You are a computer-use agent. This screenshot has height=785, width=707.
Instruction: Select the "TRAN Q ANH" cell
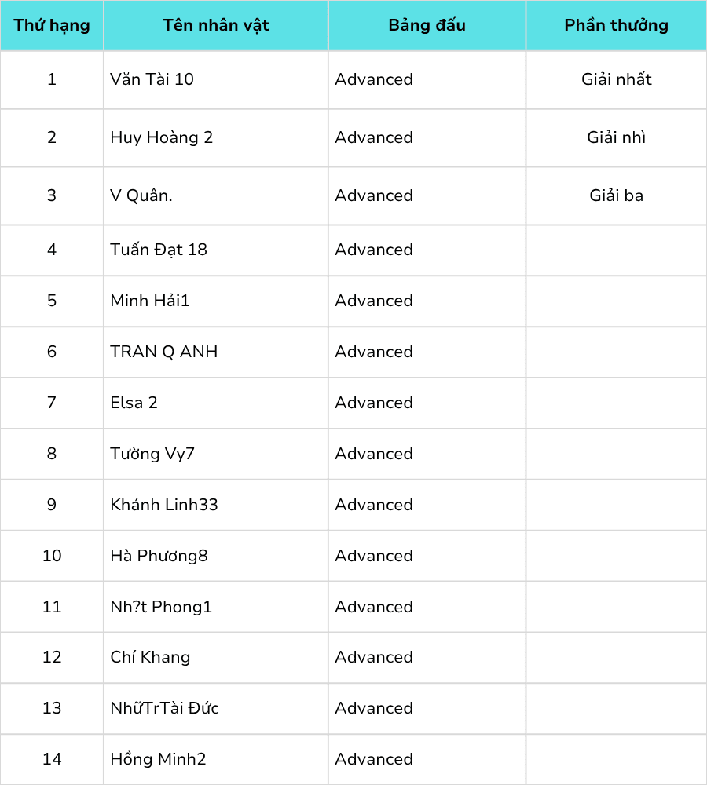[x=164, y=352]
